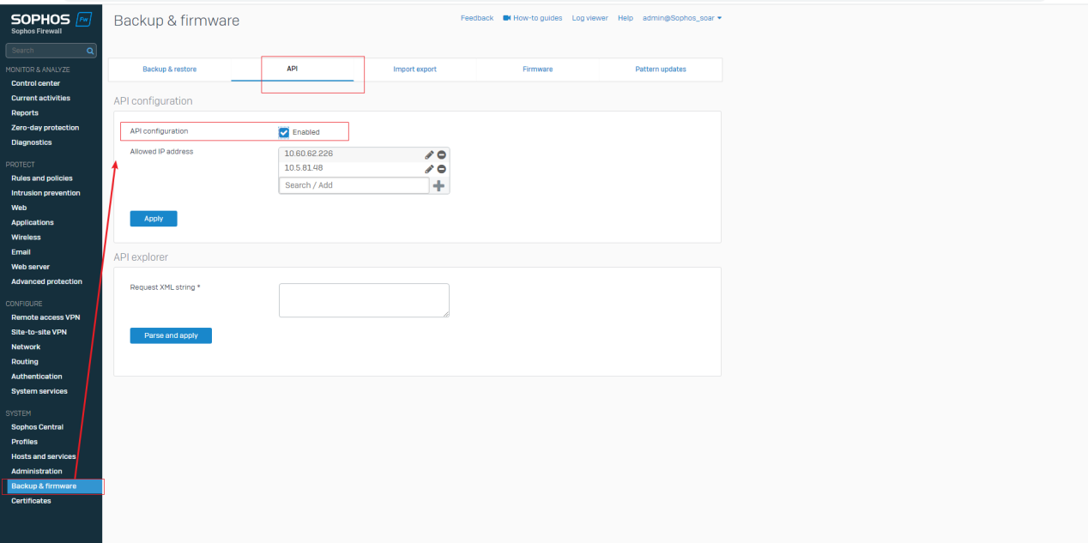The height and width of the screenshot is (543, 1088).
Task: Edit the 10.60.62.226 allowed IP entry
Action: tap(429, 154)
